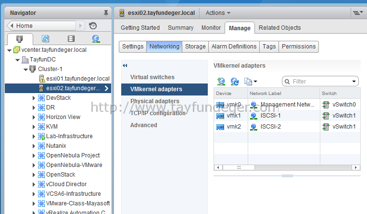The width and height of the screenshot is (367, 214).
Task: Click the vSwitch0 switch icon
Action: click(326, 105)
